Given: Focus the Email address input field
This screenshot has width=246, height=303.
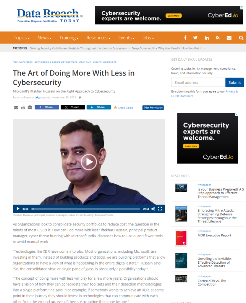Looking at the screenshot, I should pos(198,83).
